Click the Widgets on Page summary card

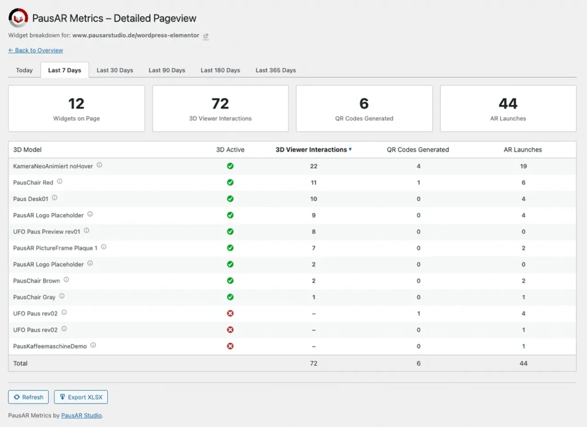pos(76,108)
